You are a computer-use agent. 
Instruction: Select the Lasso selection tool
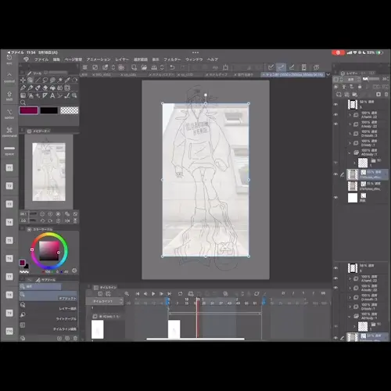pos(45,80)
